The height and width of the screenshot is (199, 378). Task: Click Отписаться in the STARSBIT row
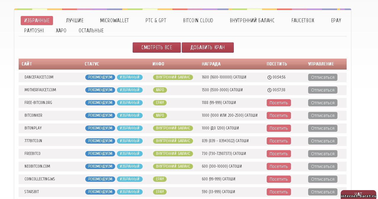pos(323,192)
